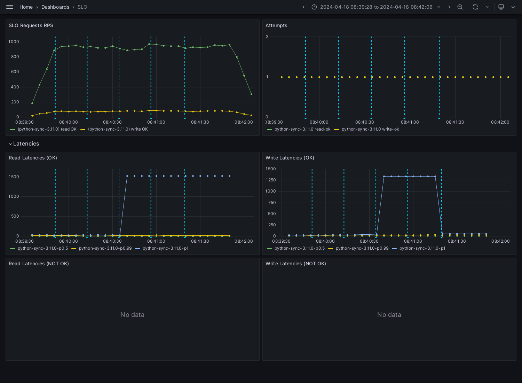522x383 pixels.
Task: Toggle p0.99 series in Read Latencies legend
Action: (x=105, y=248)
